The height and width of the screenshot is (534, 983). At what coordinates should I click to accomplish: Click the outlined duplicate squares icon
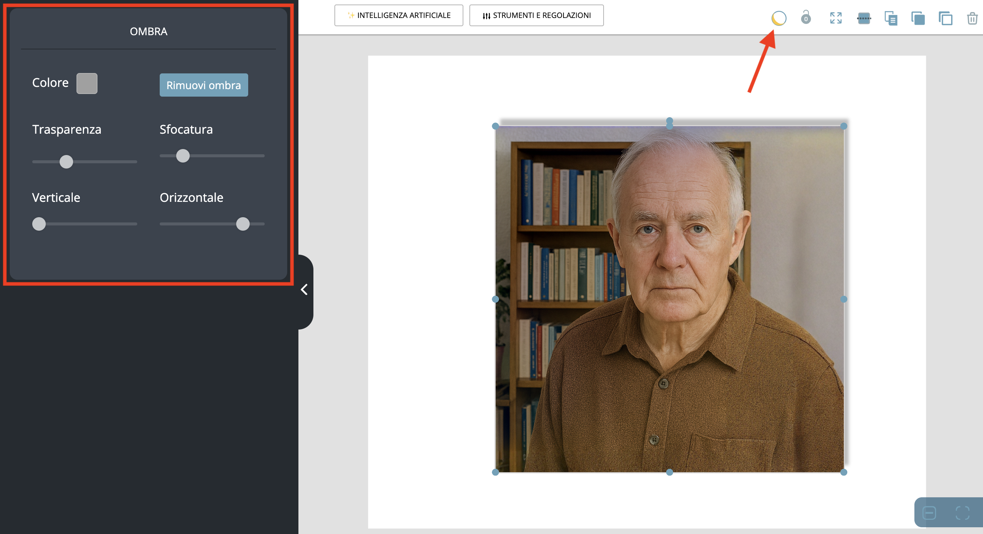945,18
